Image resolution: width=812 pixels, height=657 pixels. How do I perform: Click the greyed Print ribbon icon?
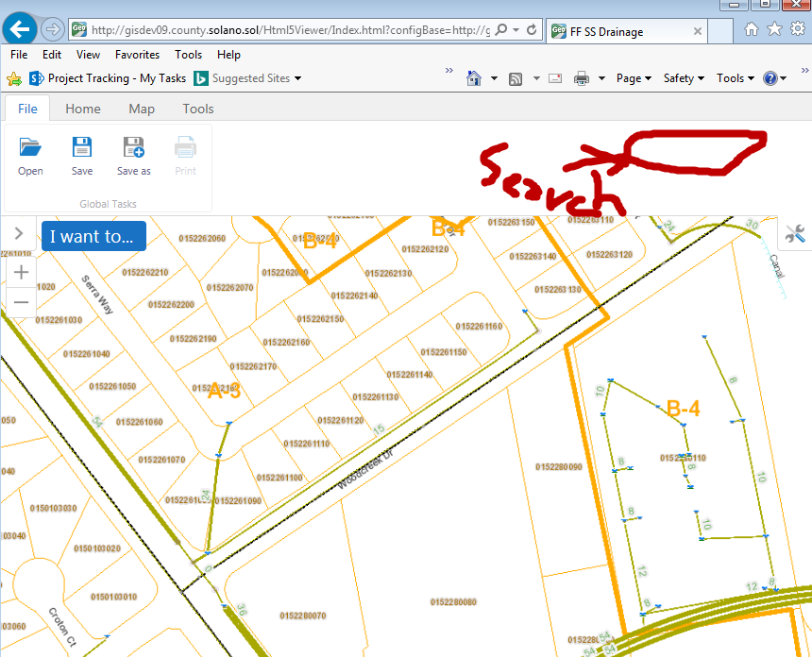tap(185, 147)
